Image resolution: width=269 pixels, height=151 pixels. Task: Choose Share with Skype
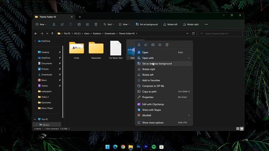click(x=164, y=110)
